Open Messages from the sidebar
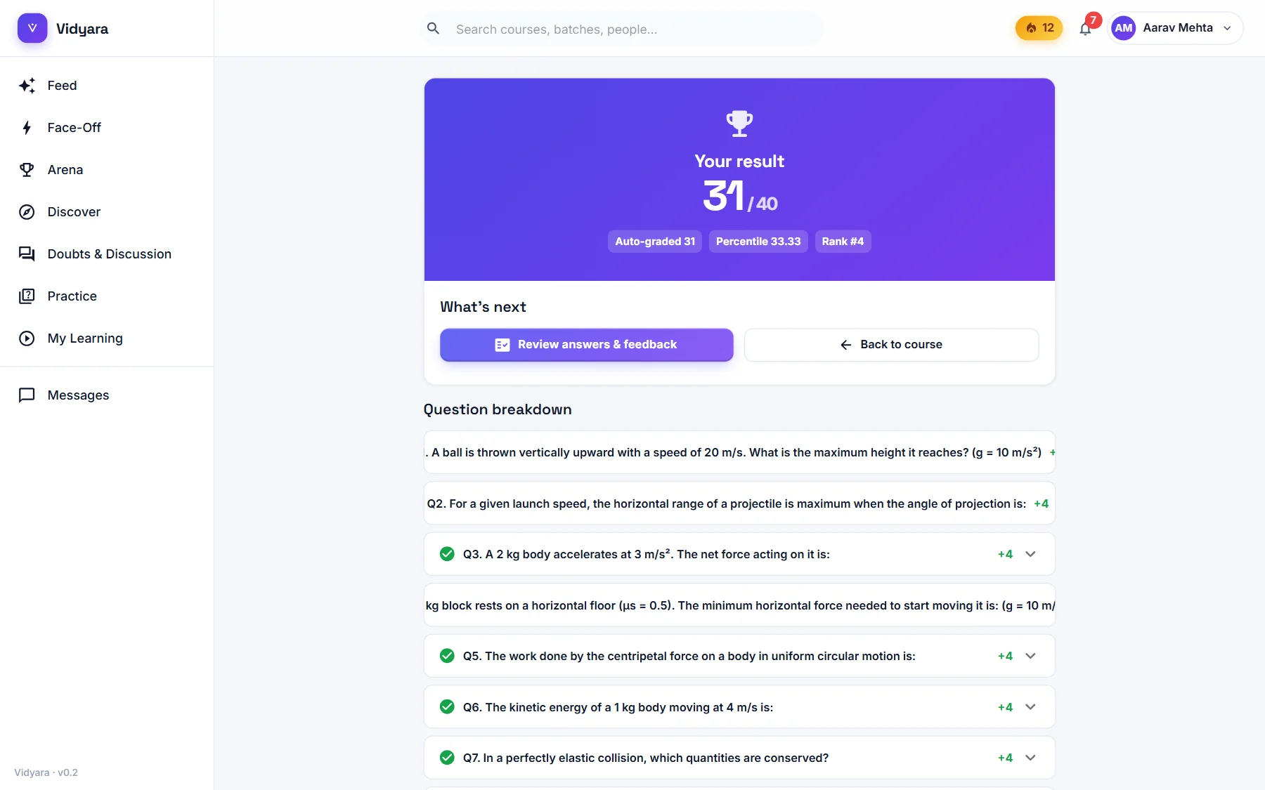 [x=107, y=395]
